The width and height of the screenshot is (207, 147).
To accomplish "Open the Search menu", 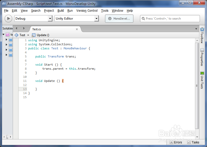I will click(x=36, y=11).
